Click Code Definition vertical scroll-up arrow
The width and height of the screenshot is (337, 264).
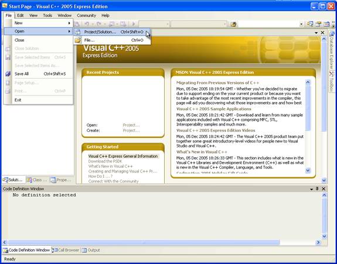(324, 195)
